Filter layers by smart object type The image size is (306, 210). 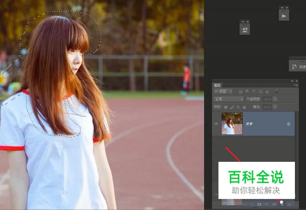[268, 91]
